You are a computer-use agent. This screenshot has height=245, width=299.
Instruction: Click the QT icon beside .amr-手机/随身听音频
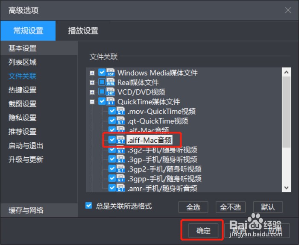pyautogui.click(x=121, y=188)
